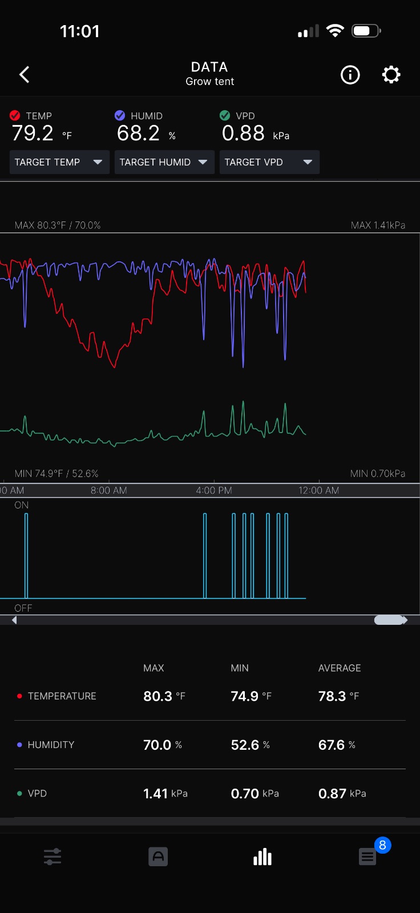420x913 pixels.
Task: Tap the TEMPERATURE statistics row label
Action: (x=62, y=696)
